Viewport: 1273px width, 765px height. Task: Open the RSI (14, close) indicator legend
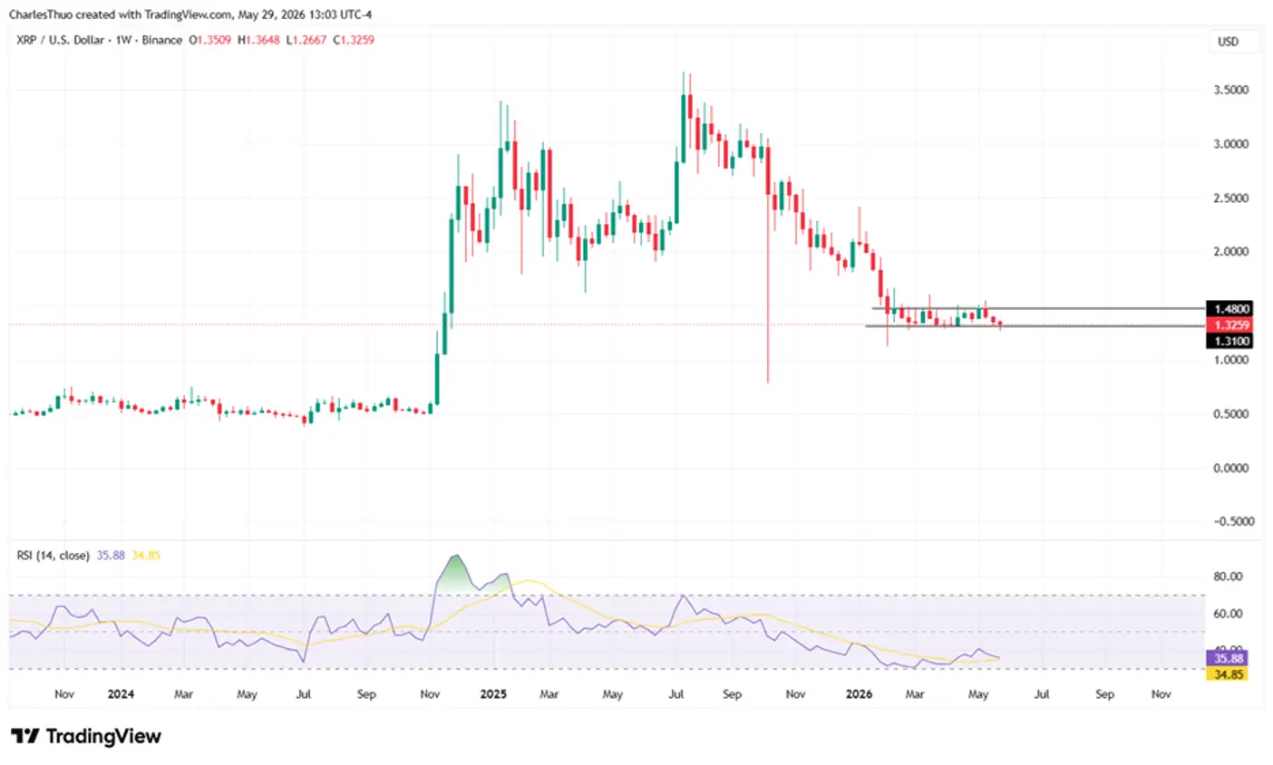[53, 555]
